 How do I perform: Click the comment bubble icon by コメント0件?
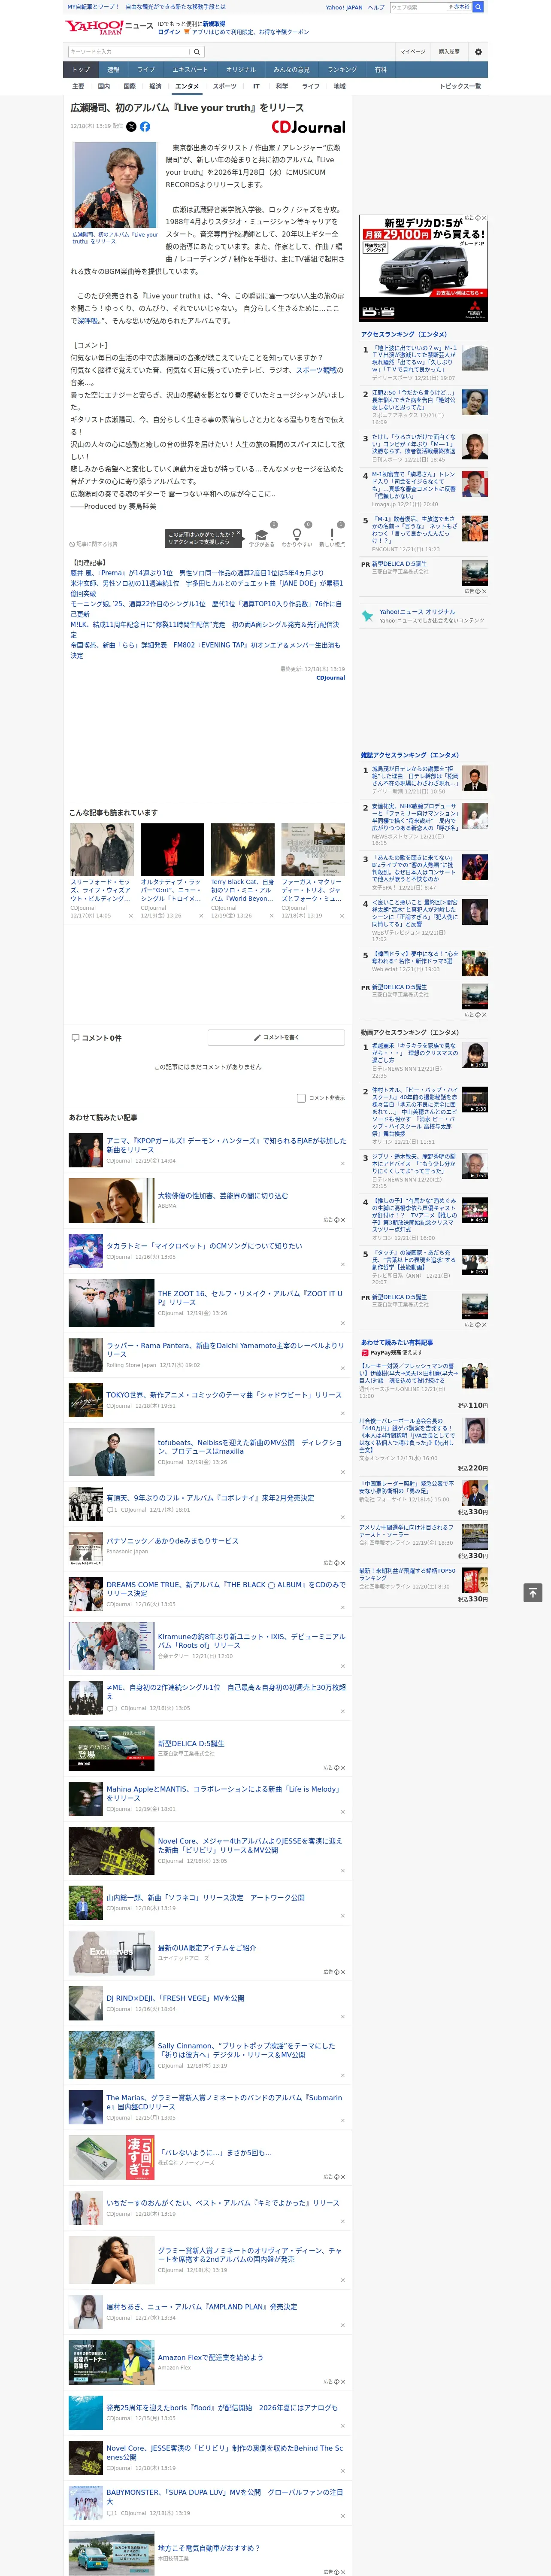point(75,1038)
